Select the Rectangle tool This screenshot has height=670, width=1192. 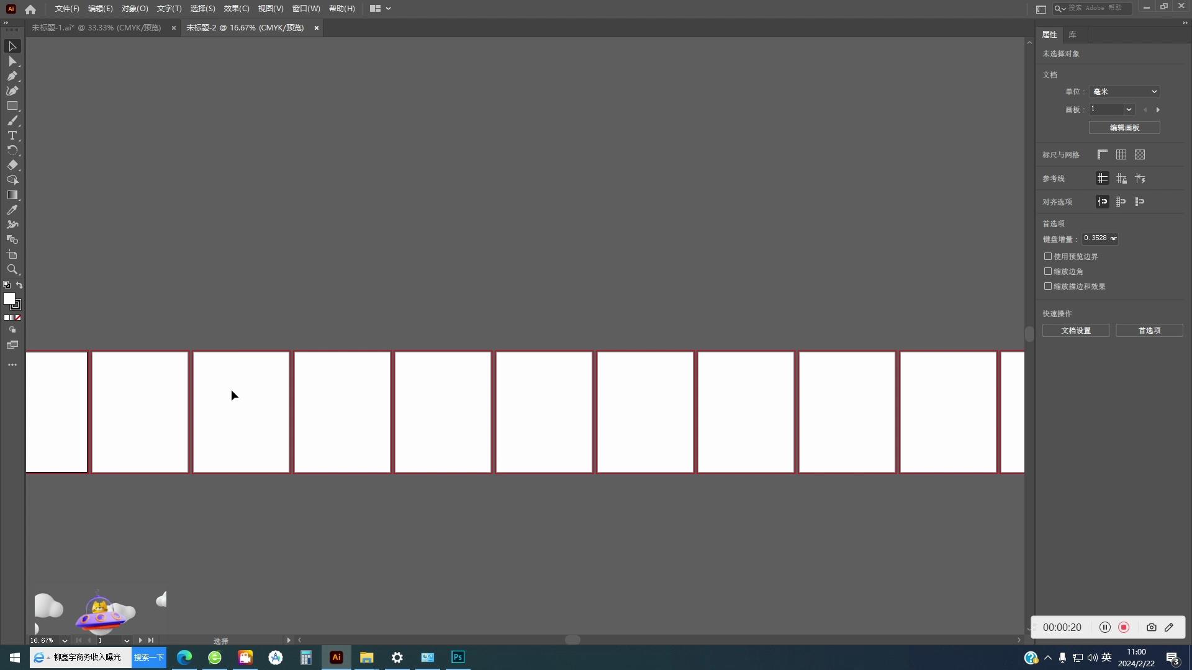pyautogui.click(x=12, y=106)
